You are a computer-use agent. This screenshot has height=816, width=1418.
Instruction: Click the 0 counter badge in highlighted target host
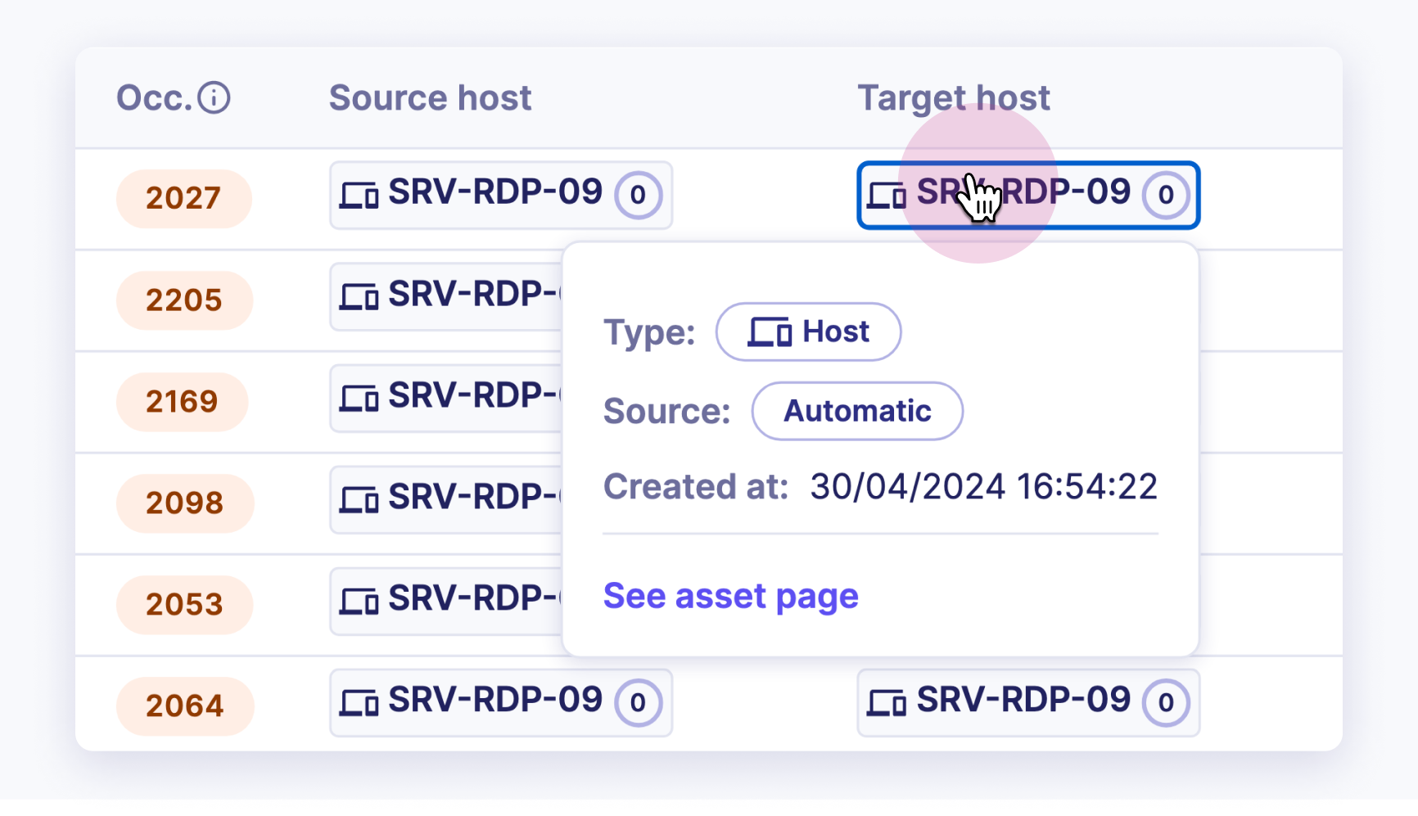1166,196
